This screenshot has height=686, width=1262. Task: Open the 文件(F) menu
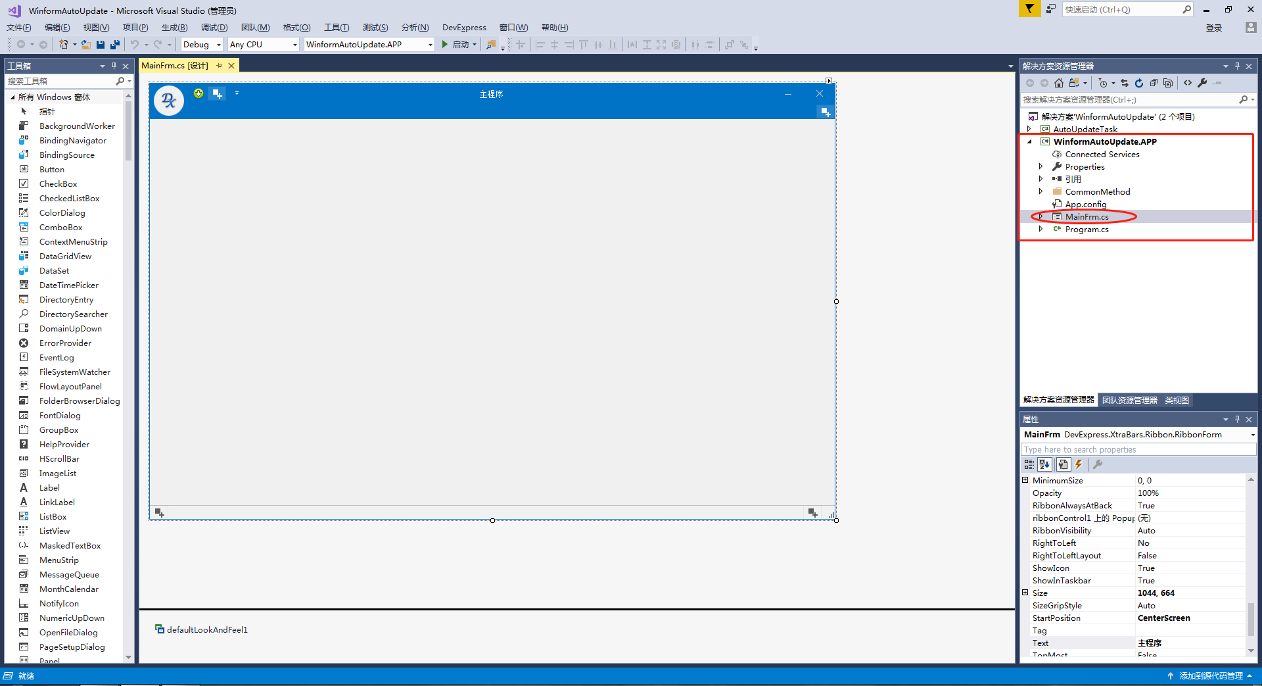coord(19,27)
